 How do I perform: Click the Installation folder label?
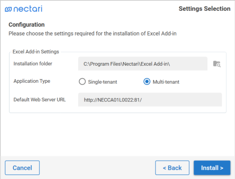33,63
